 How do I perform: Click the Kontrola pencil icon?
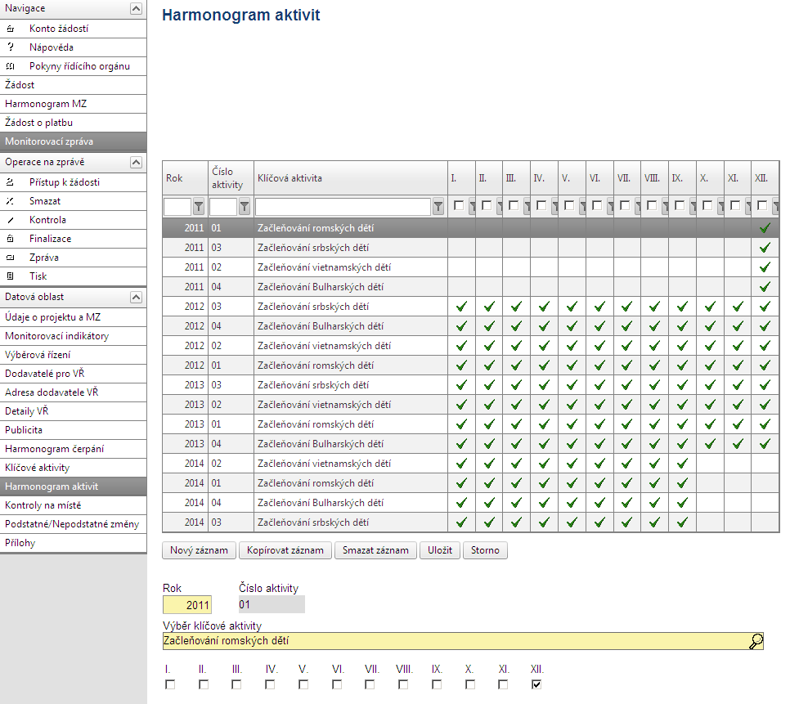pos(10,220)
